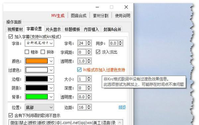Click the 字号 field showing 24
The height and width of the screenshot is (125, 199).
coord(82,43)
